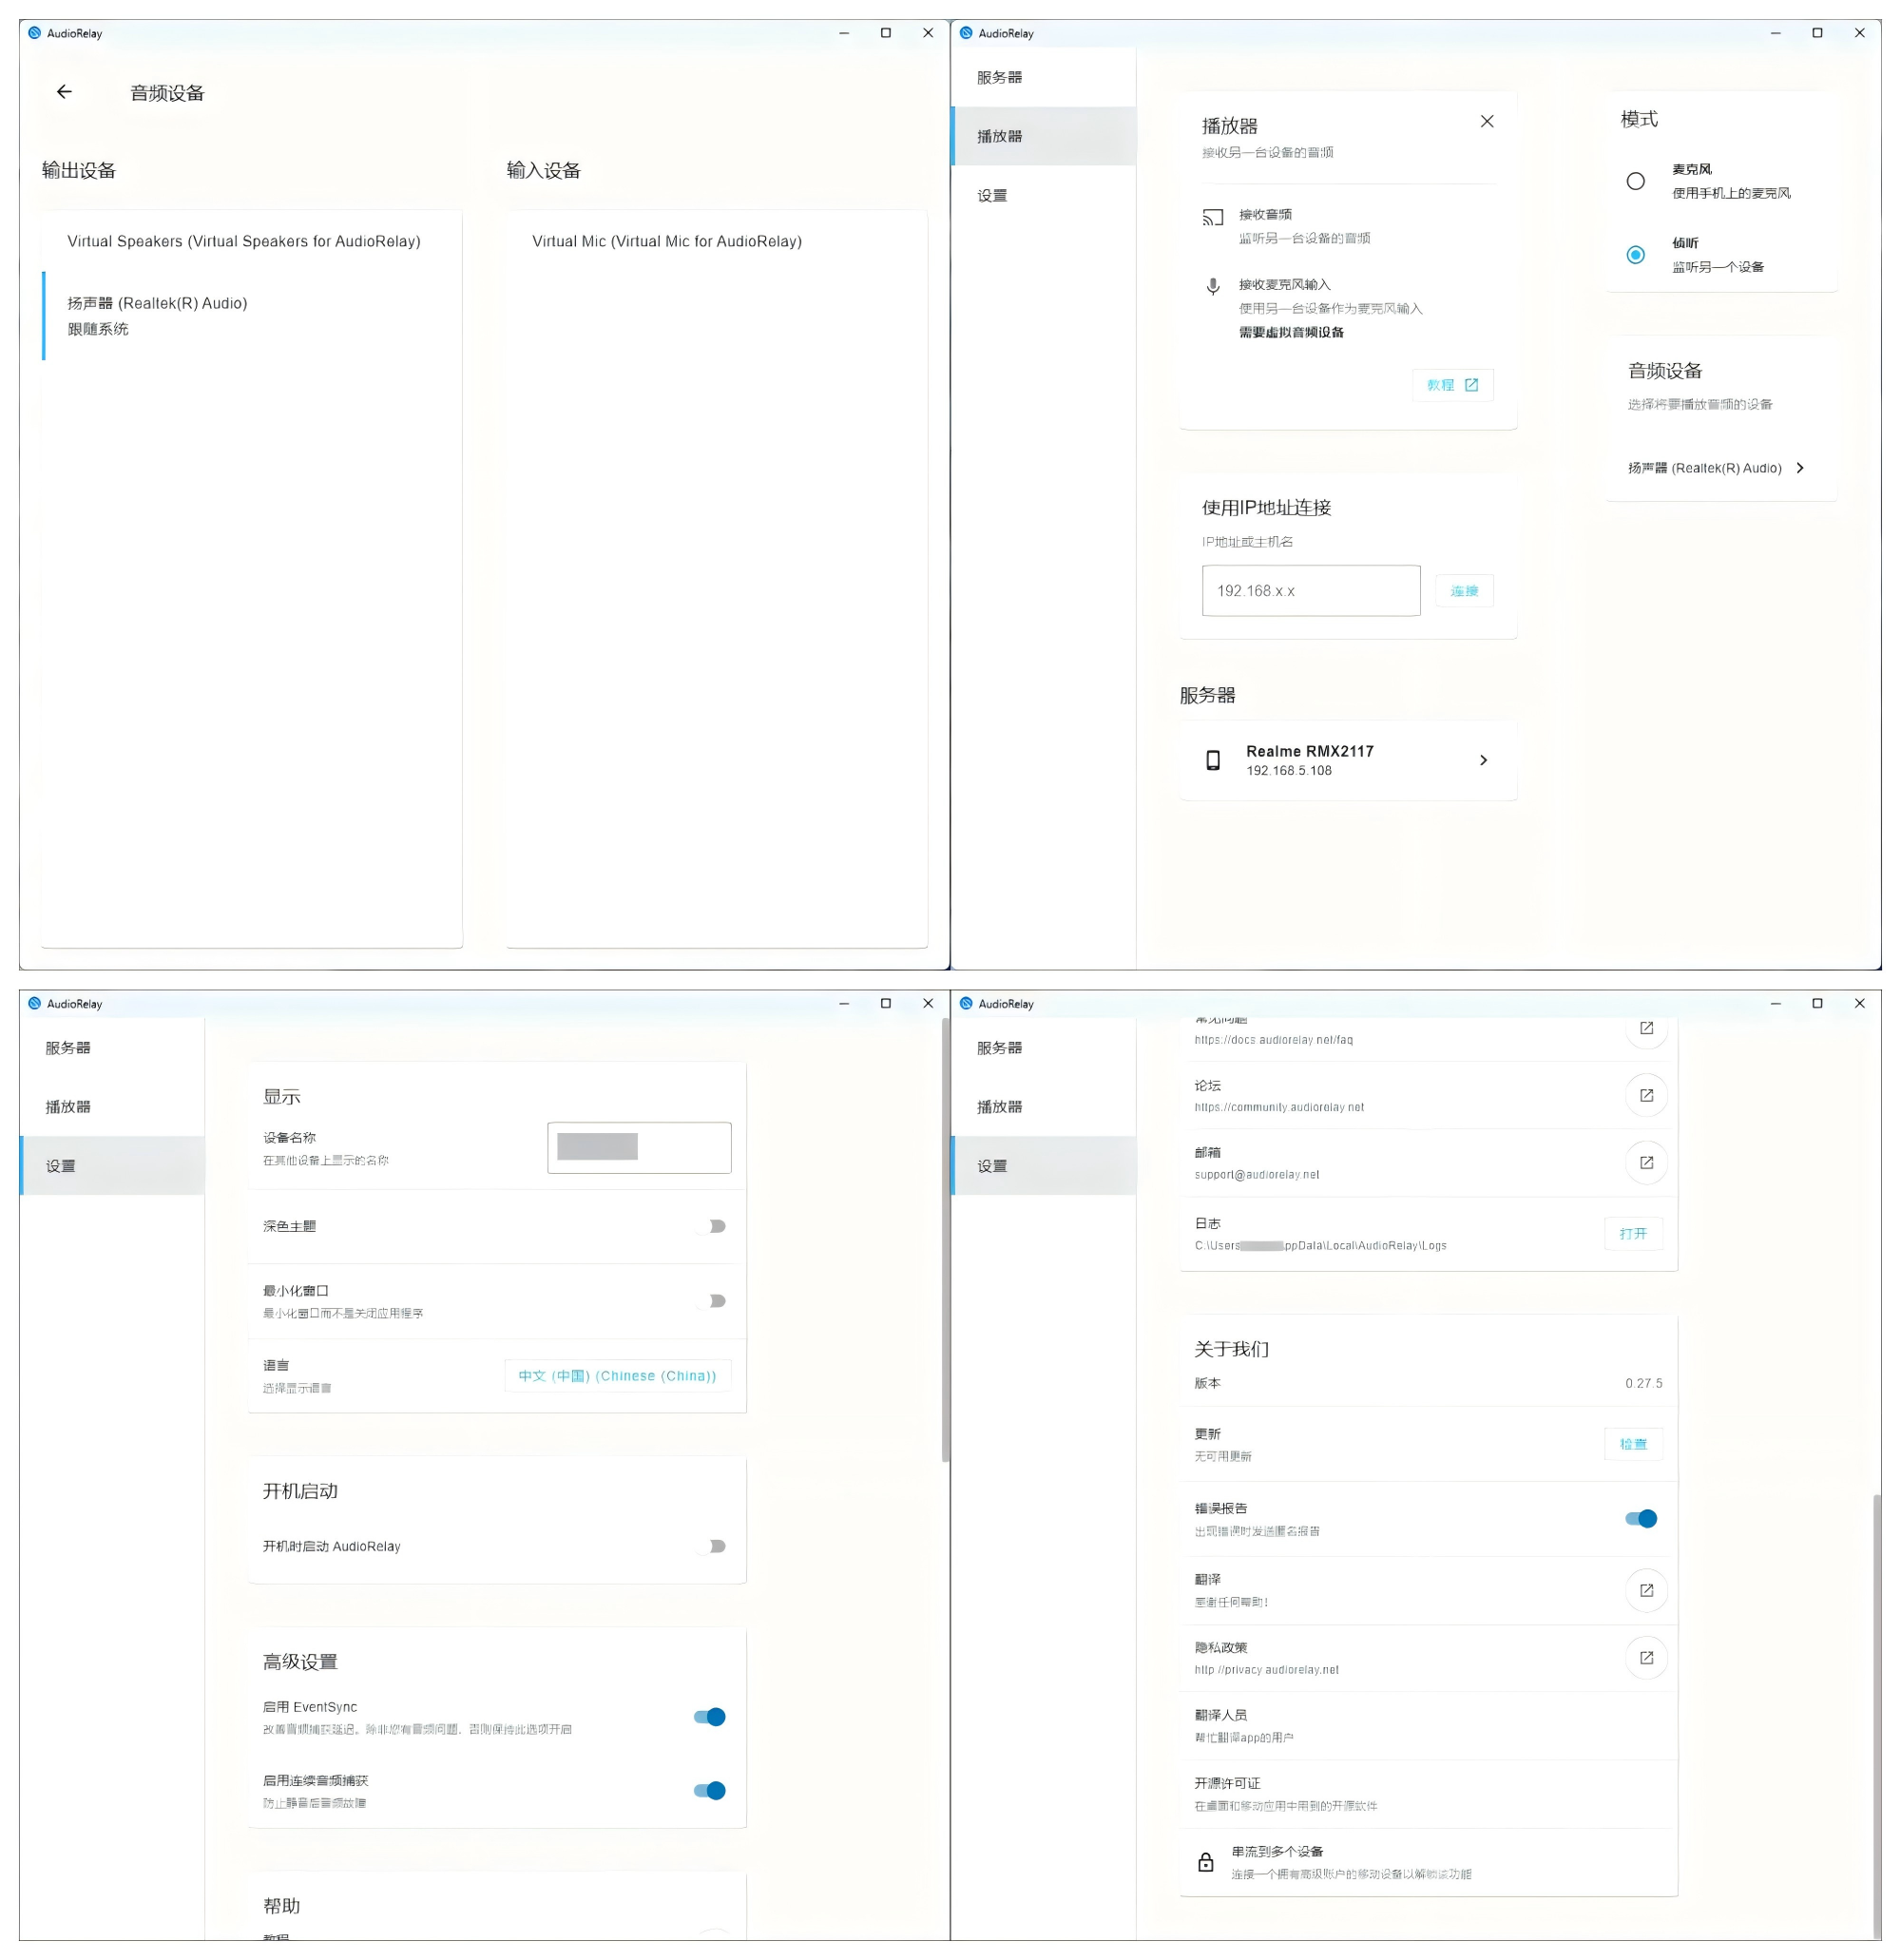Expand the Realme RMX2117 server chevron

coord(1482,760)
